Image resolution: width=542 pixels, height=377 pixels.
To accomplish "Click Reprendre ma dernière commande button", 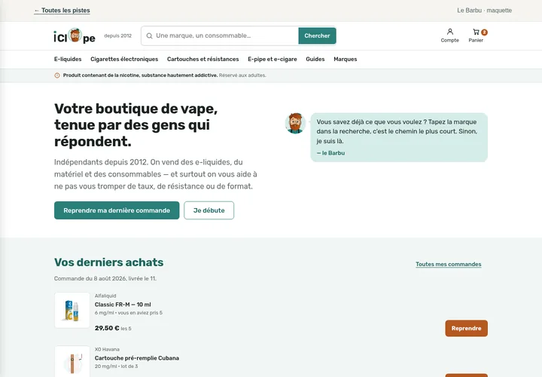I will click(x=117, y=210).
